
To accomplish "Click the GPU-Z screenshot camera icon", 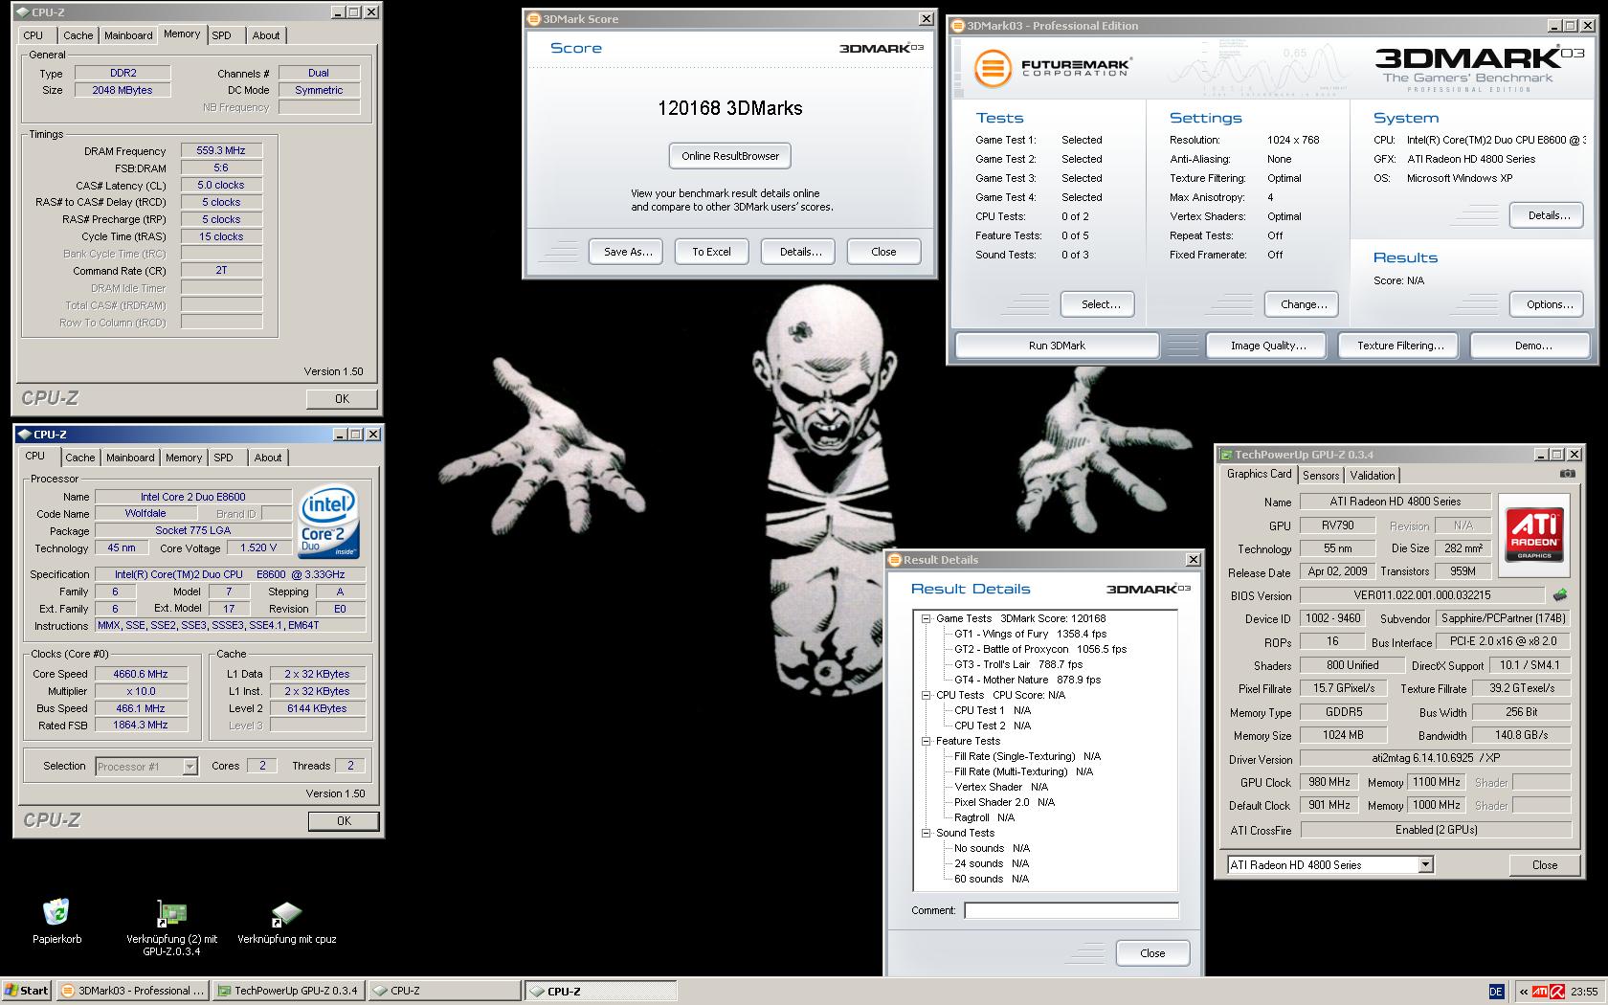I will point(1567,474).
